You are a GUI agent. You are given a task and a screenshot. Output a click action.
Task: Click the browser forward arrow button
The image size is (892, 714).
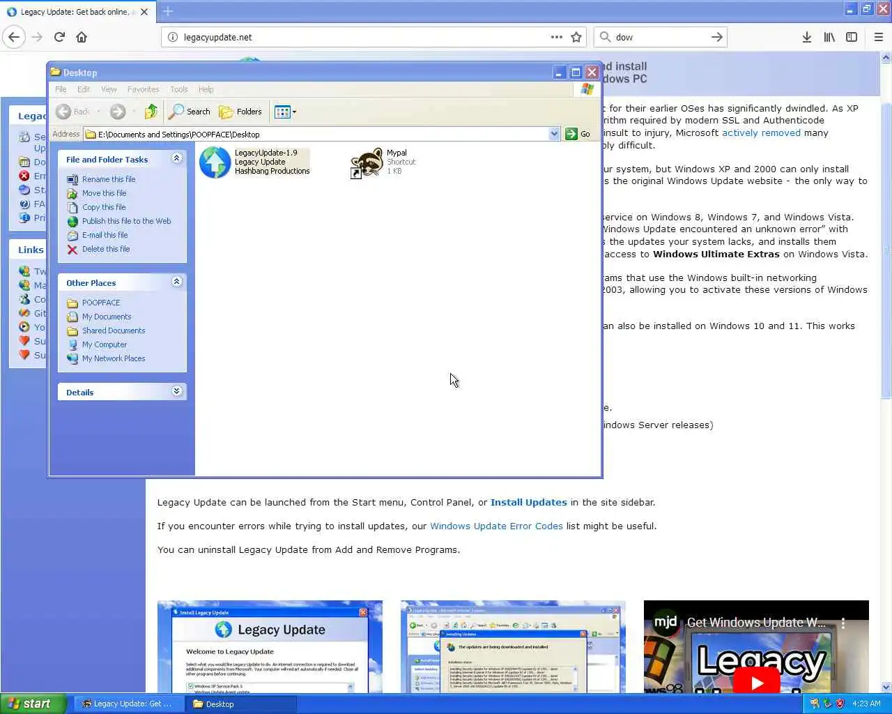click(x=37, y=37)
